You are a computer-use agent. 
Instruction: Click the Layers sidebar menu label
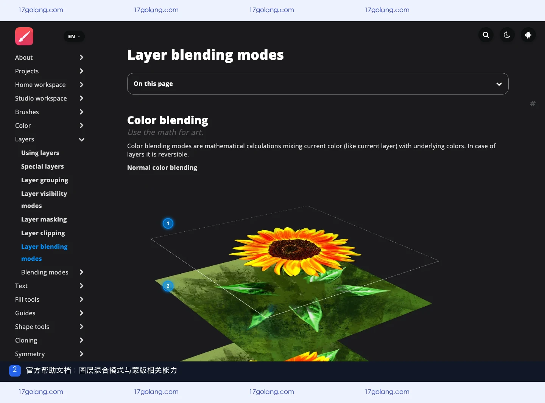point(25,139)
